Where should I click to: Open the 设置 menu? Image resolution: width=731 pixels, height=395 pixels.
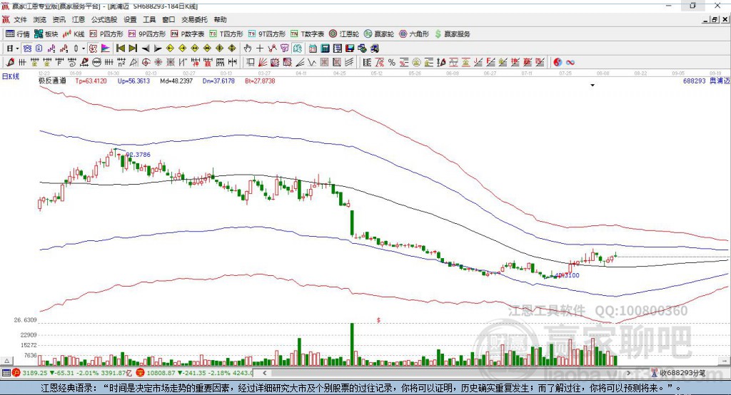(x=130, y=19)
